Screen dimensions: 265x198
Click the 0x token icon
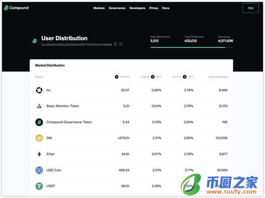(39, 90)
